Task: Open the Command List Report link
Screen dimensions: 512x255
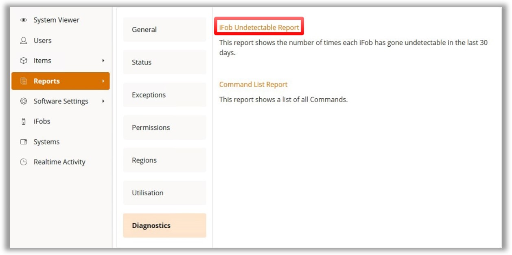Action: coord(253,84)
